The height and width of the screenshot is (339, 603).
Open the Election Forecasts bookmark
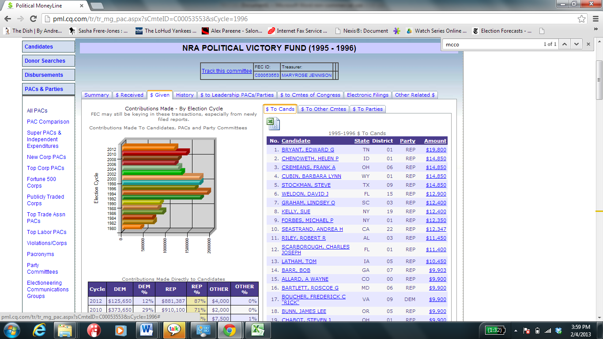(502, 31)
